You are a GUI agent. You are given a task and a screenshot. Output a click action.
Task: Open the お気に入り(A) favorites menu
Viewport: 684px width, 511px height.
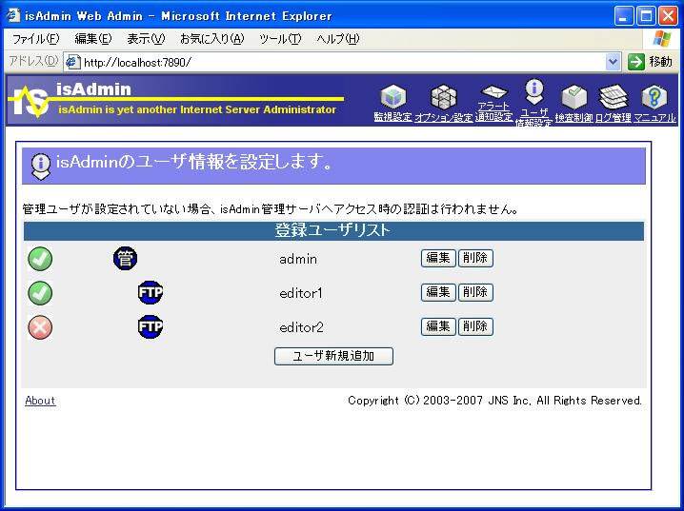212,39
